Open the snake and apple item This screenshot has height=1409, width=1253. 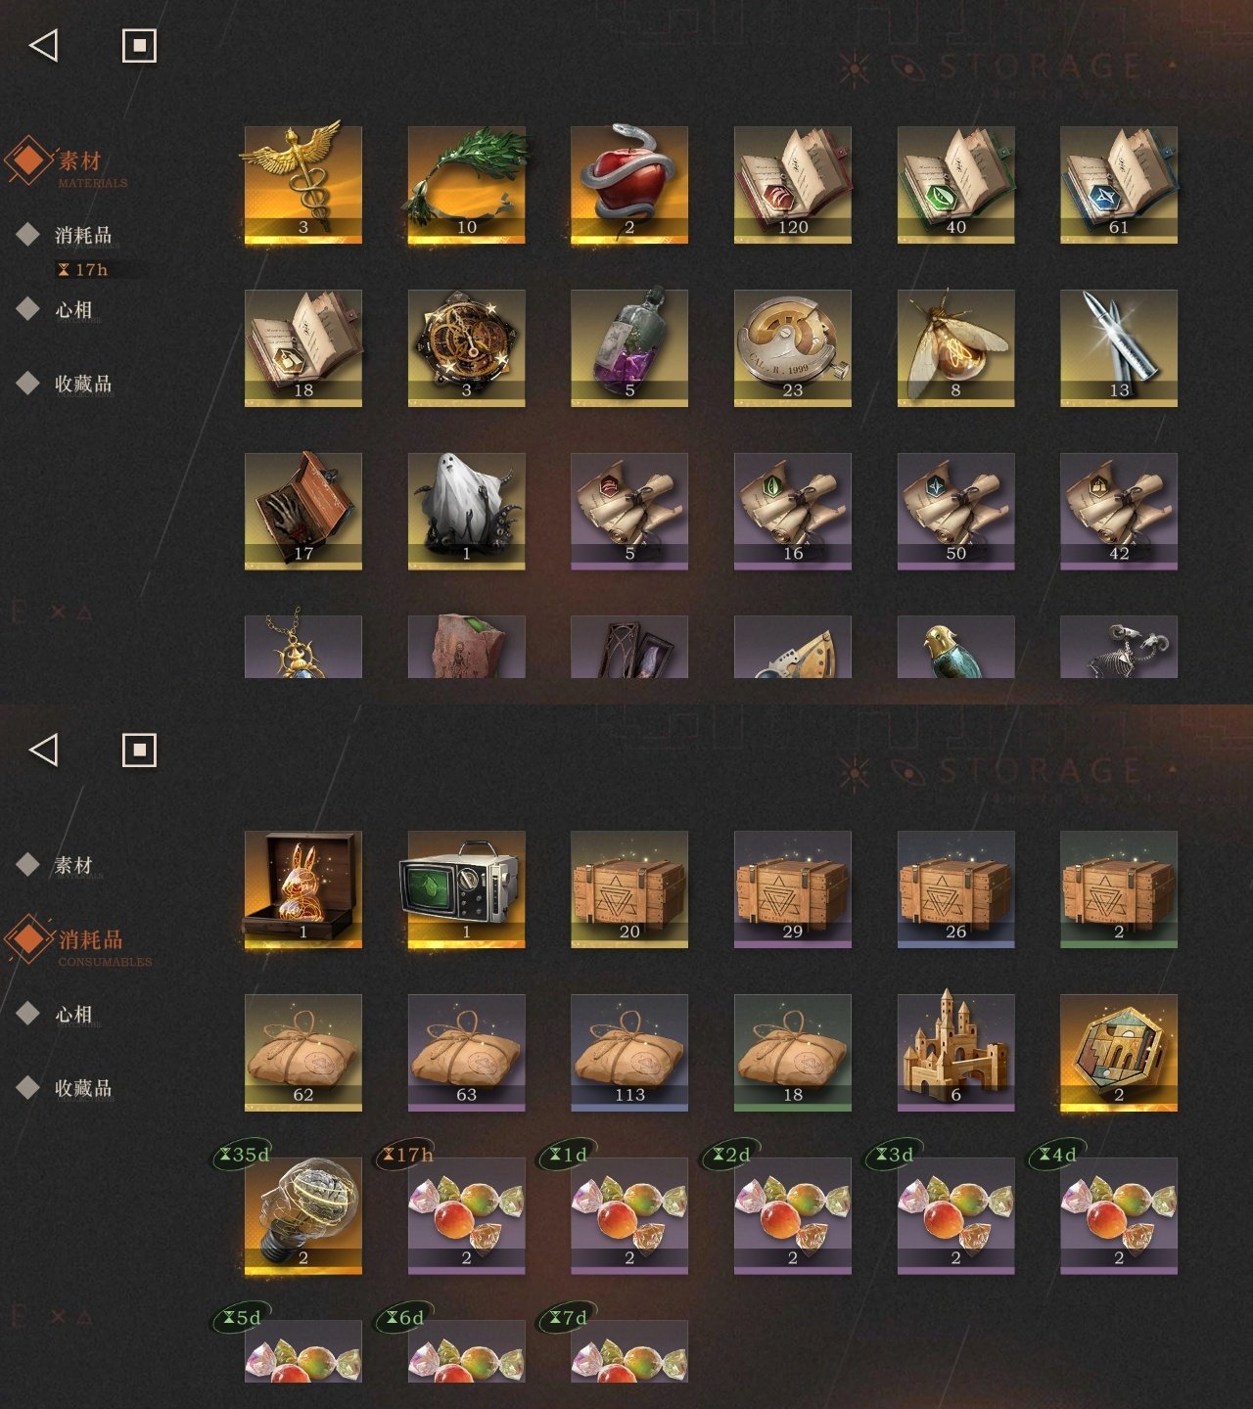[x=629, y=184]
